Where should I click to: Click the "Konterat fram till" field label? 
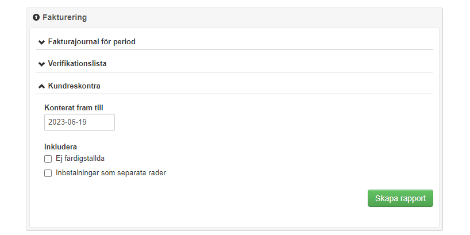(74, 107)
